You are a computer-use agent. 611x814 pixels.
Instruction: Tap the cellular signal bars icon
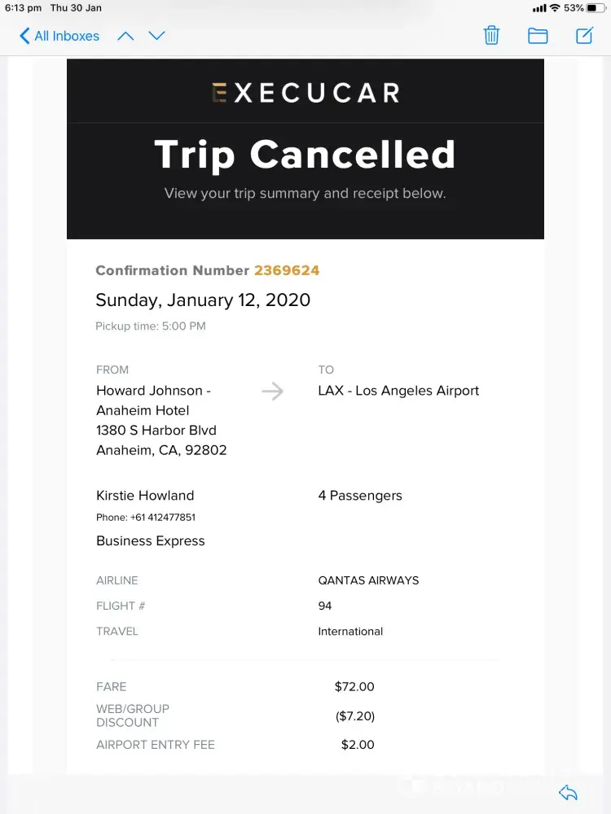(x=539, y=8)
